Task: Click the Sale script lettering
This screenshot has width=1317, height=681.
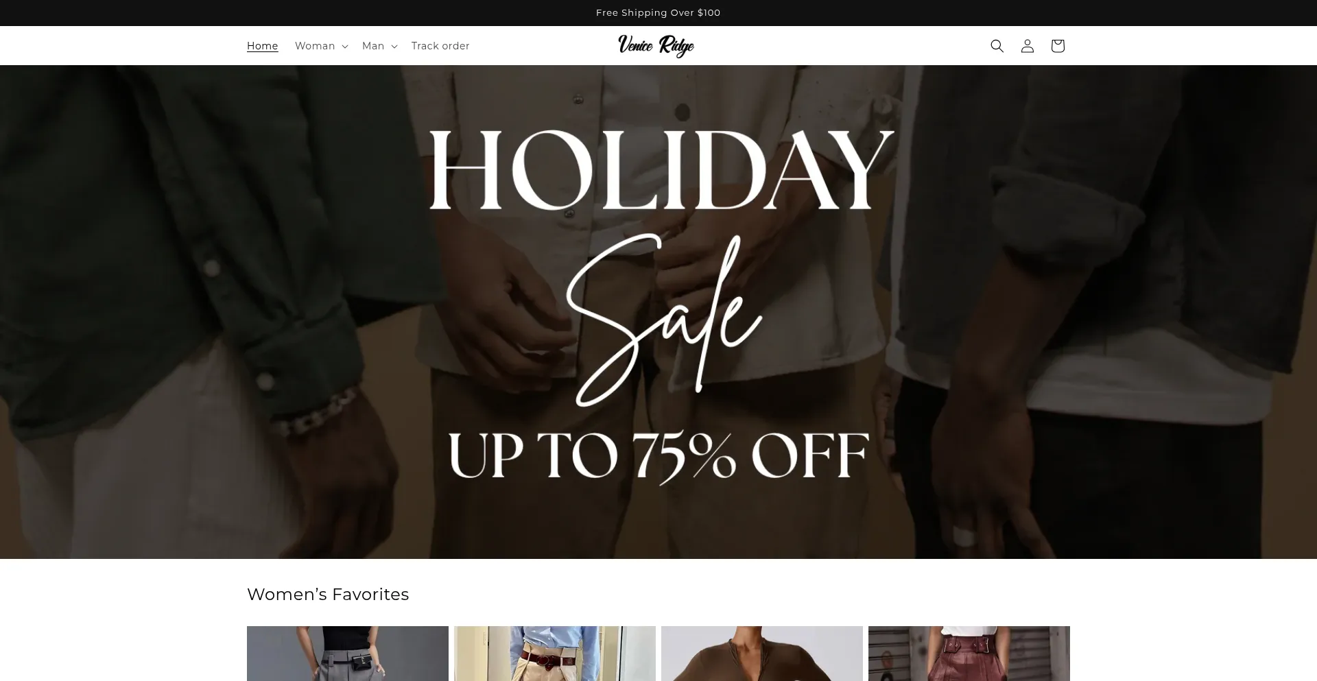Action: [663, 319]
